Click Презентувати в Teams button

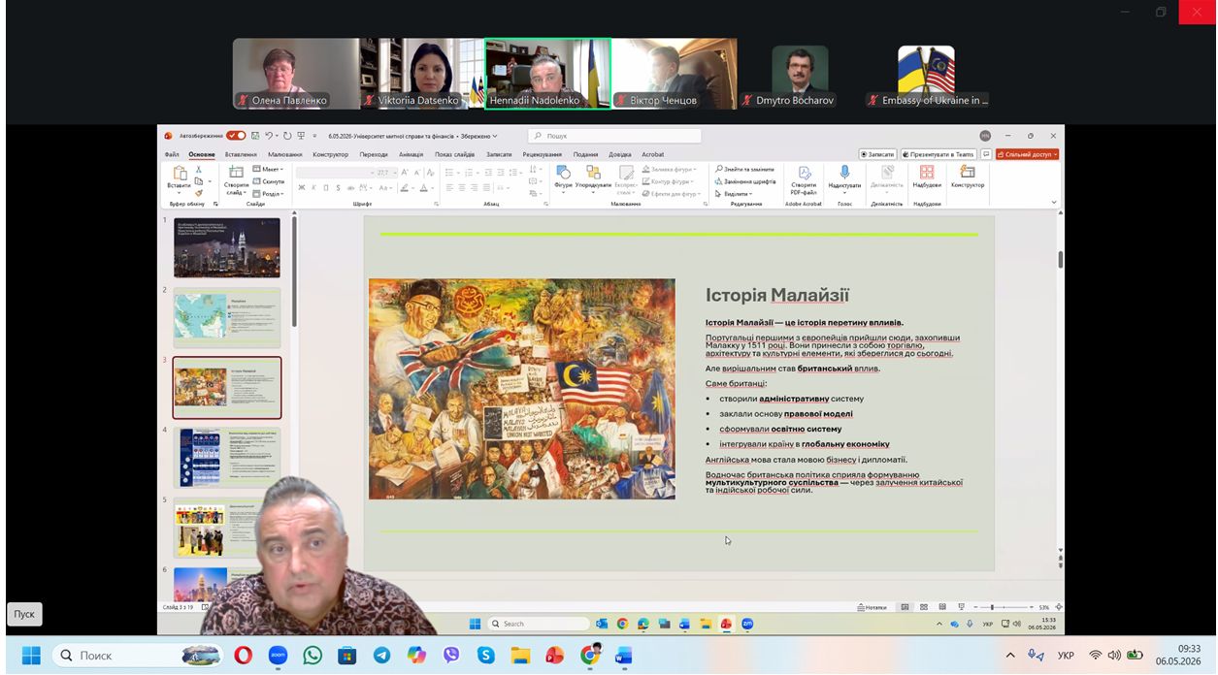point(938,154)
